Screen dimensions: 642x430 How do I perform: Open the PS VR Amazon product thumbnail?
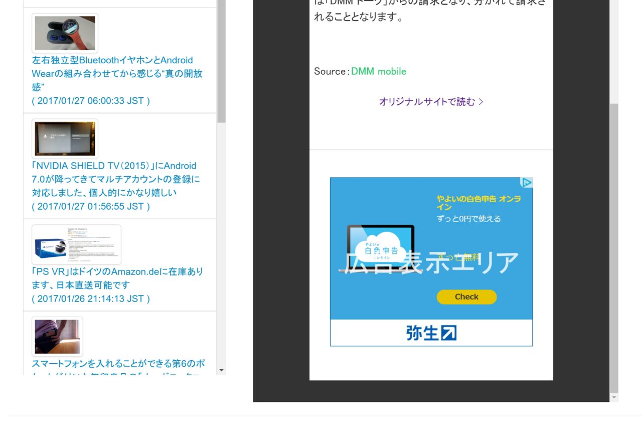coord(76,244)
